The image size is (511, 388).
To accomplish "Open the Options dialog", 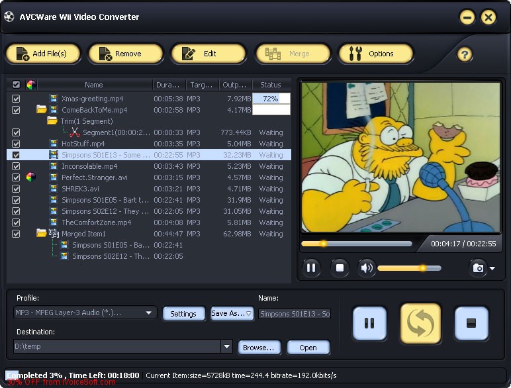I will (376, 54).
